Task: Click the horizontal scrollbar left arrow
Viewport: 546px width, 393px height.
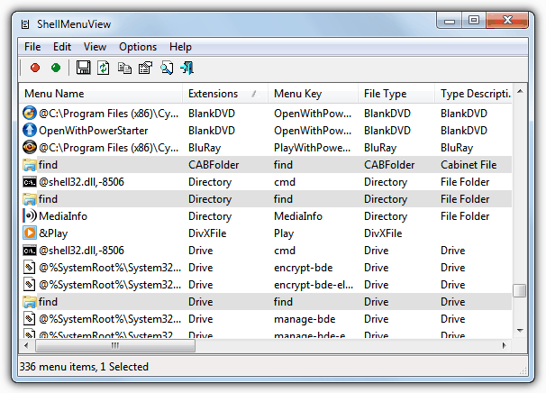Action: [26, 345]
